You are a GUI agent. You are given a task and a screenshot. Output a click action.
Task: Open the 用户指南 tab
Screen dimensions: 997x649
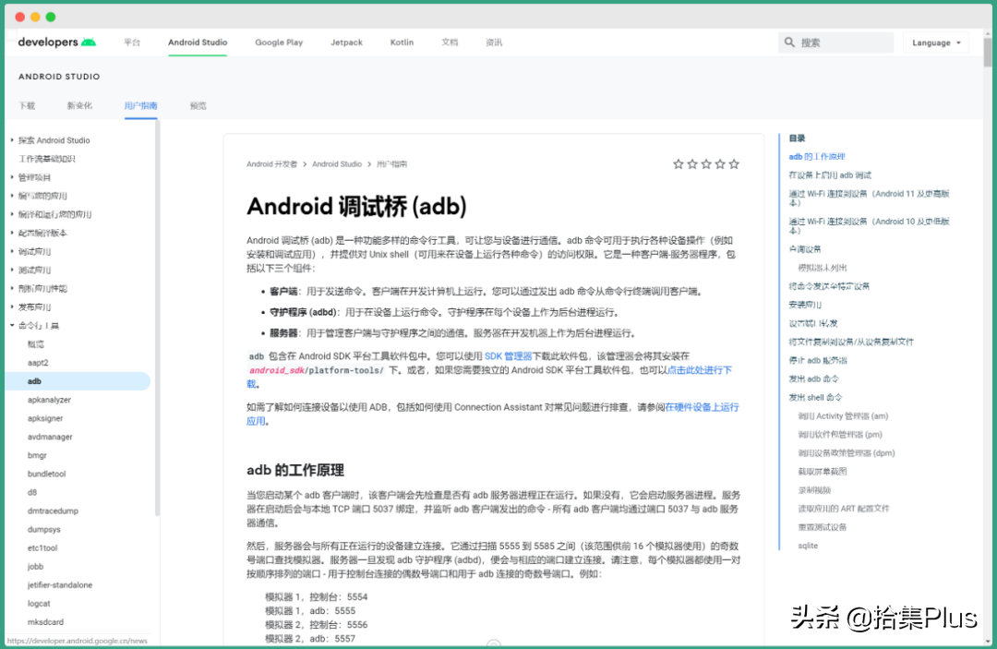click(140, 105)
